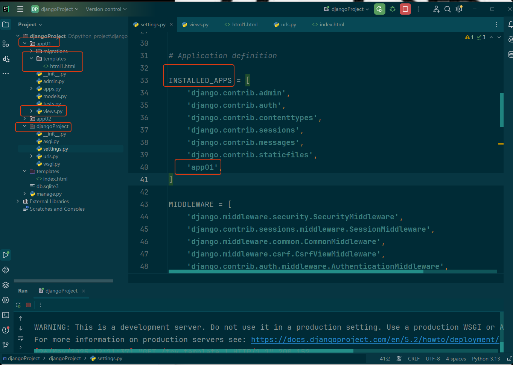Click the 41:2 caret position widget
Viewport: 513px width, 365px height.
tap(385, 359)
